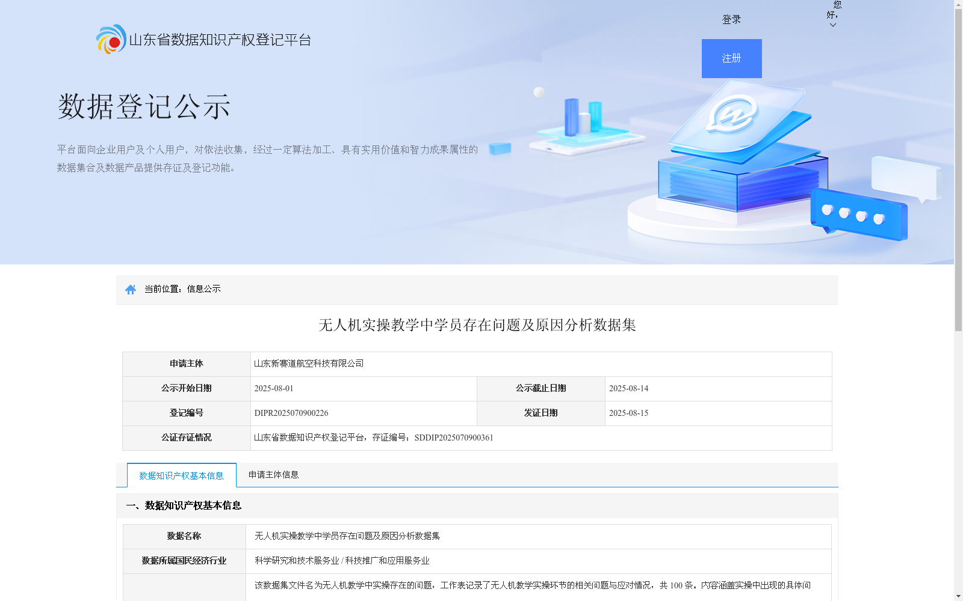Click the 数据所属国民经济行业 label cell
This screenshot has height=601, width=963.
184,561
